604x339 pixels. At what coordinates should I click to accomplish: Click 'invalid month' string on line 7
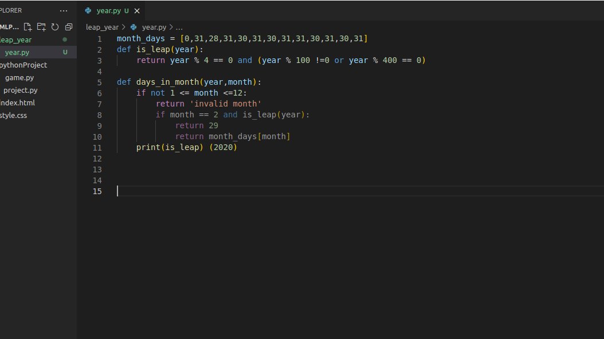(225, 104)
